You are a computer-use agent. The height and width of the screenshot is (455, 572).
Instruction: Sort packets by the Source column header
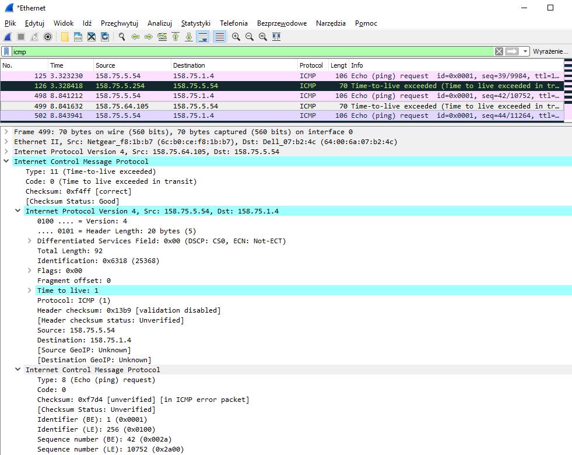[x=132, y=65]
